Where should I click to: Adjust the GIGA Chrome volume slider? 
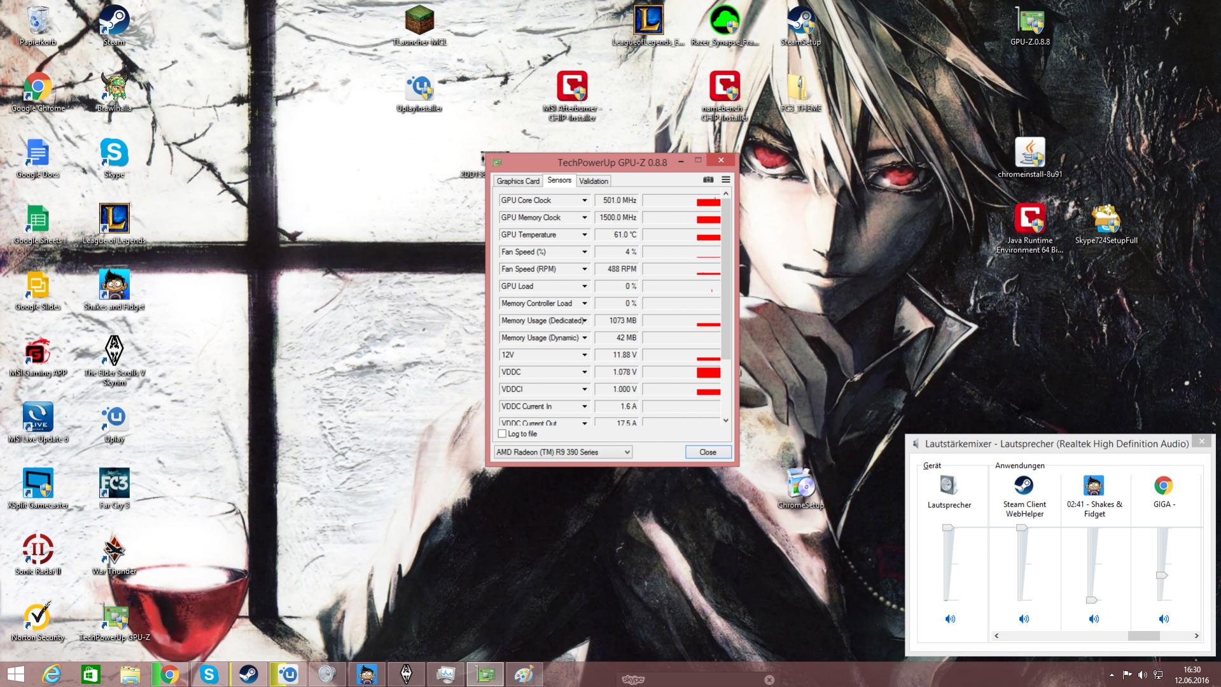click(x=1162, y=576)
